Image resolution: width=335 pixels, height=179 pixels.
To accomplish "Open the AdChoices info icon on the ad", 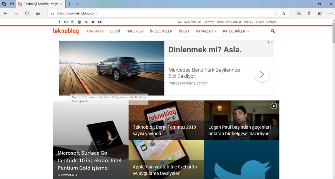I will (x=268, y=42).
